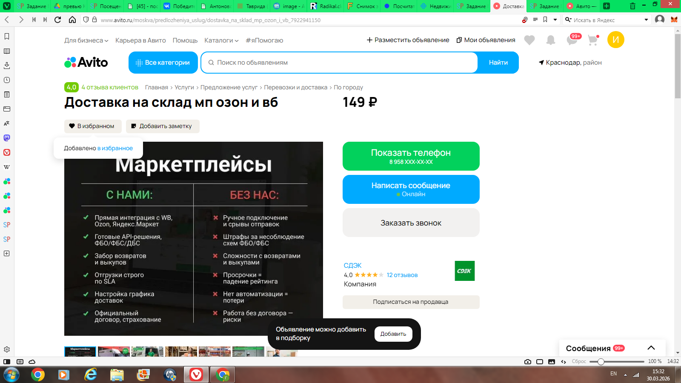Open the Vivaldi main menu icon
The image size is (681, 383).
(x=7, y=6)
